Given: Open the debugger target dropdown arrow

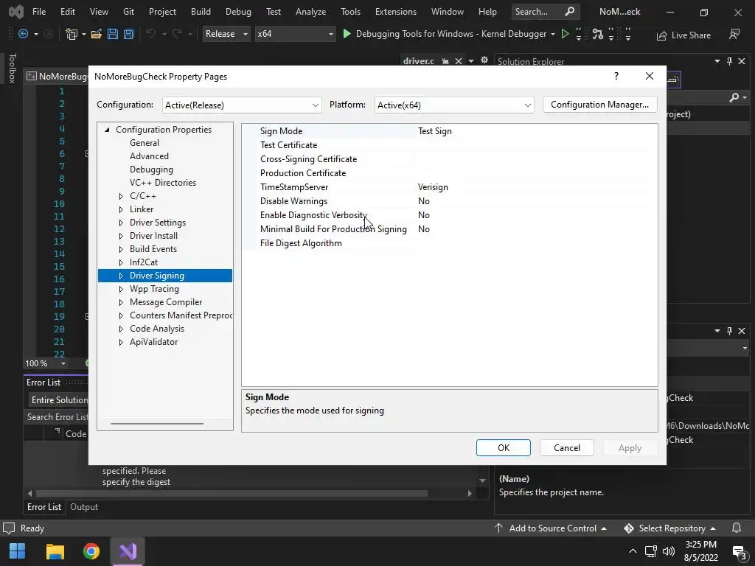Looking at the screenshot, I should (x=553, y=34).
